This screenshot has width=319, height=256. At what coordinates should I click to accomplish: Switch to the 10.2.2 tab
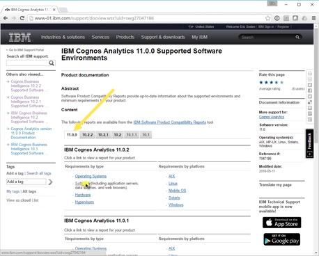click(x=87, y=135)
